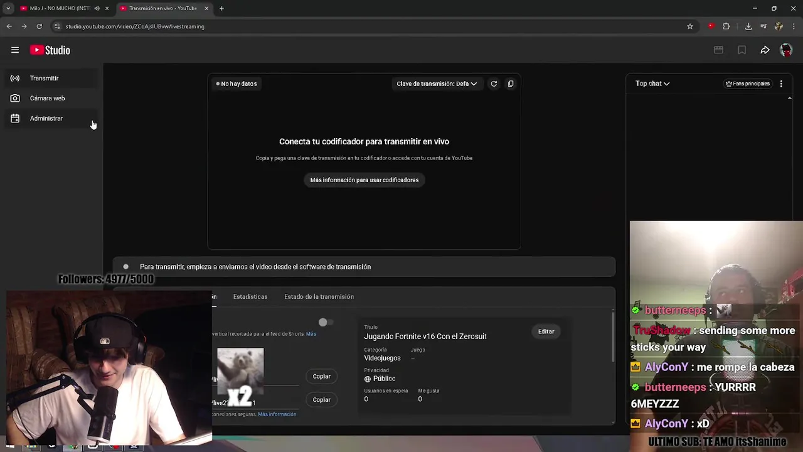Screen dimensions: 803x452
Task: Click Más información para usar codificadores
Action: pyautogui.click(x=364, y=180)
